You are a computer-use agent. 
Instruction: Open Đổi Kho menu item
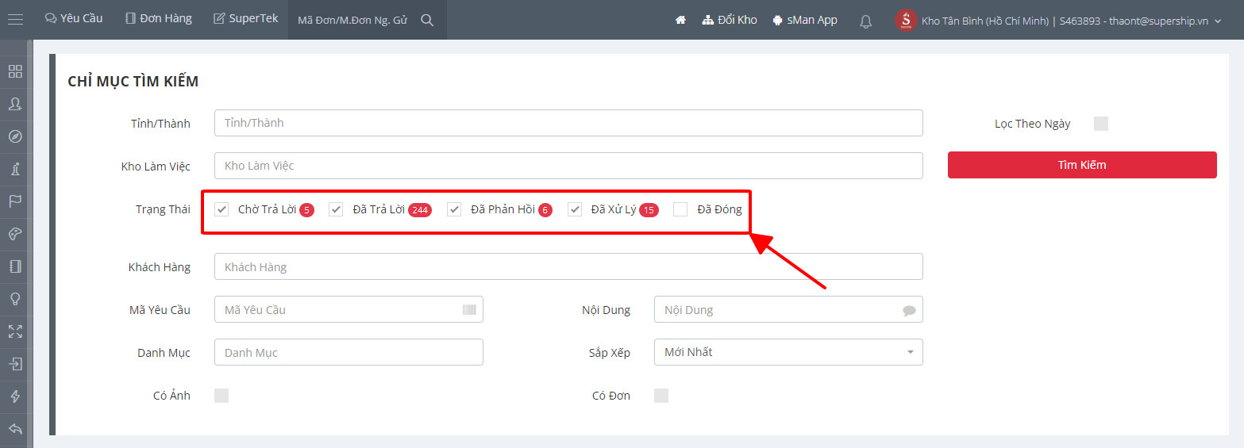[x=730, y=20]
